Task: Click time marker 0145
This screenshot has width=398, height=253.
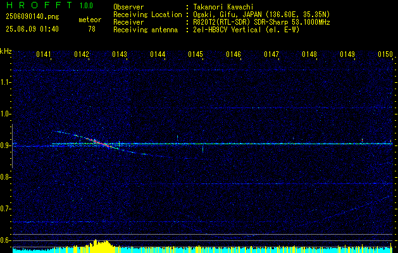Action: tap(196, 54)
